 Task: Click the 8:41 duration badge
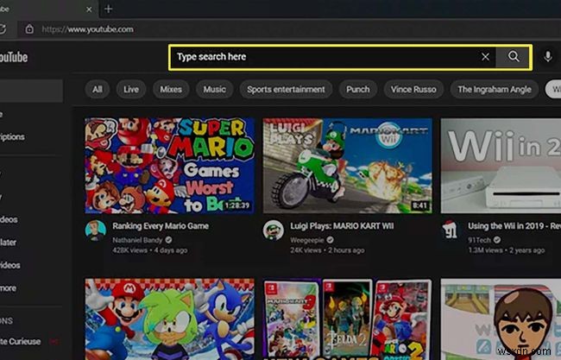pos(419,205)
